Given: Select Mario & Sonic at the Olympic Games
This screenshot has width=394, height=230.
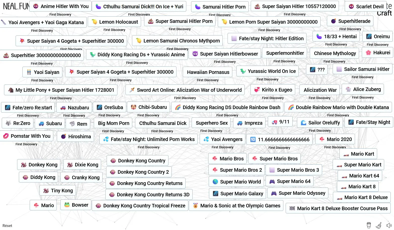Looking at the screenshot, I should coord(236,206).
